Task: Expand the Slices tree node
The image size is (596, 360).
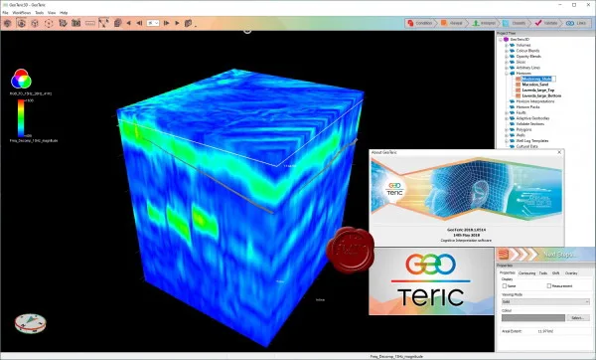Action: pyautogui.click(x=507, y=62)
